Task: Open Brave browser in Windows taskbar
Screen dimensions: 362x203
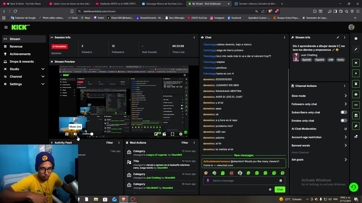Action: point(124,199)
